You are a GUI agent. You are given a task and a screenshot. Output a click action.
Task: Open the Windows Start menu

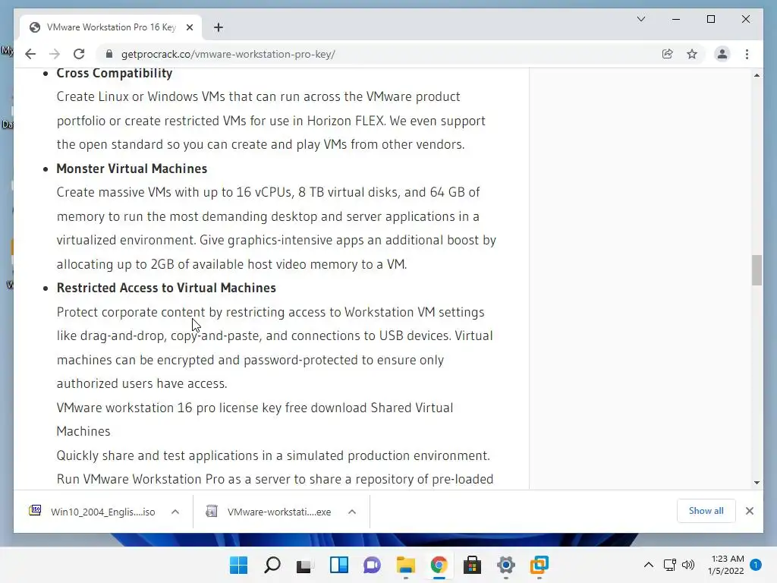(x=238, y=565)
